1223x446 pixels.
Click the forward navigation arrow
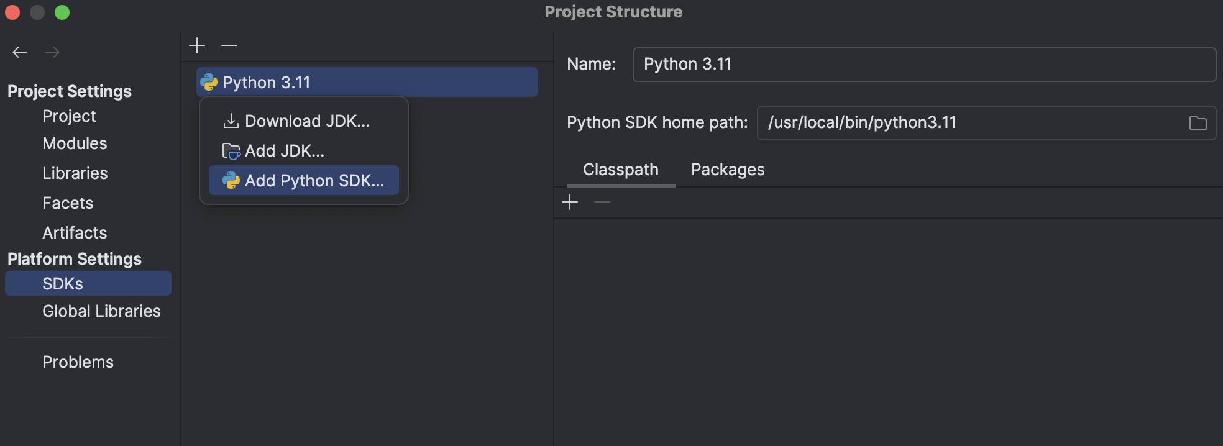53,52
